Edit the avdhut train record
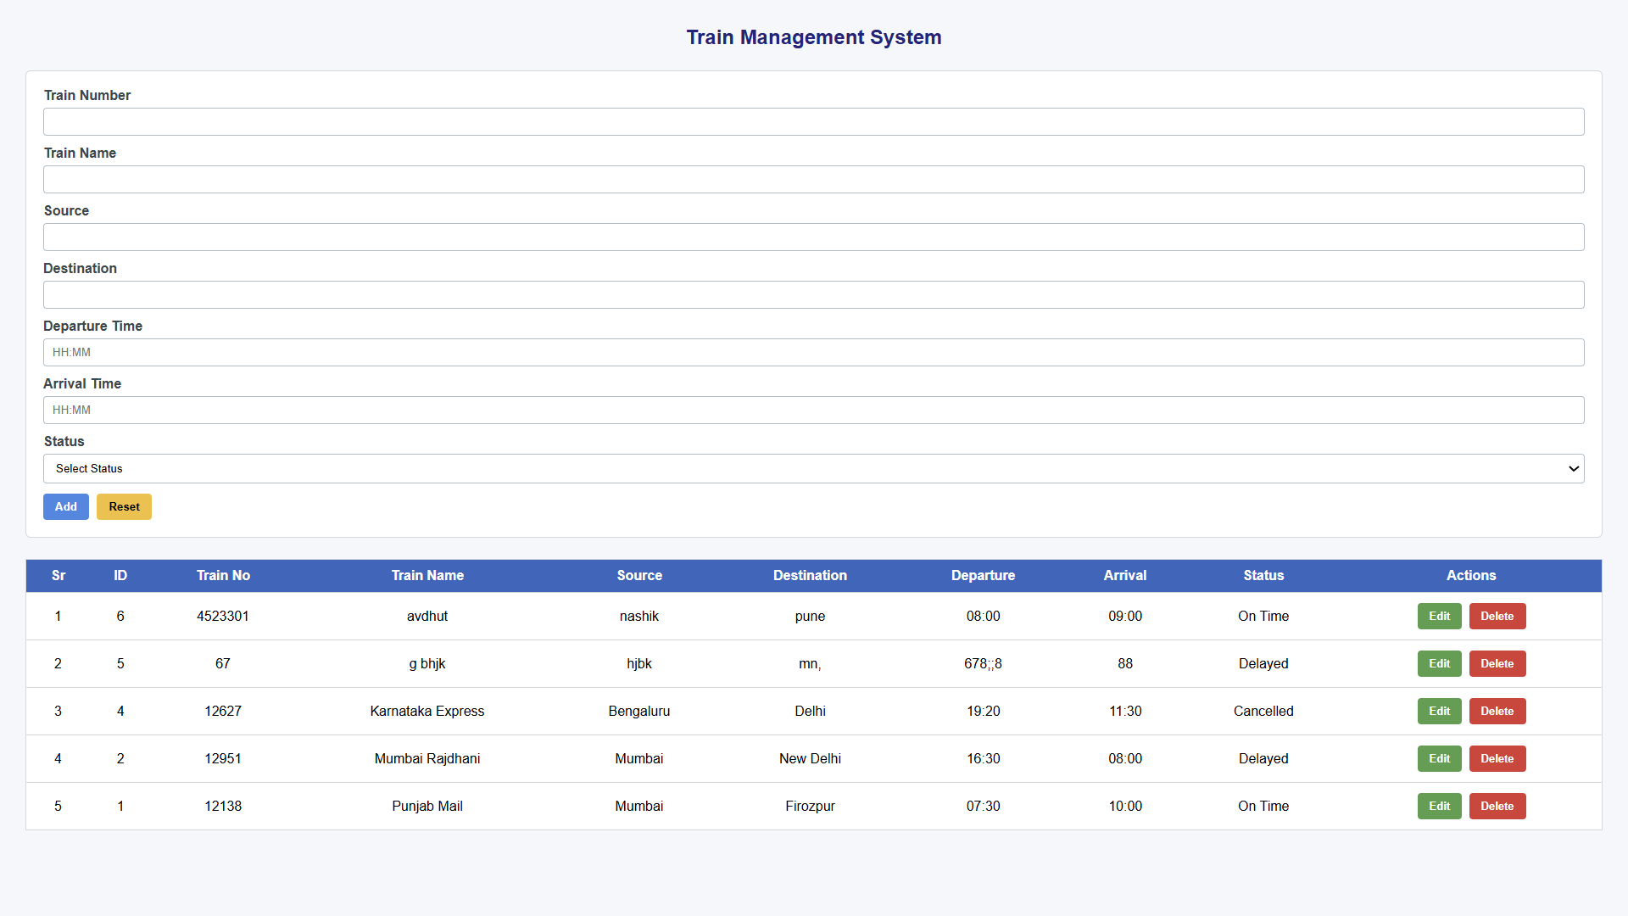1628x916 pixels. pyautogui.click(x=1439, y=616)
